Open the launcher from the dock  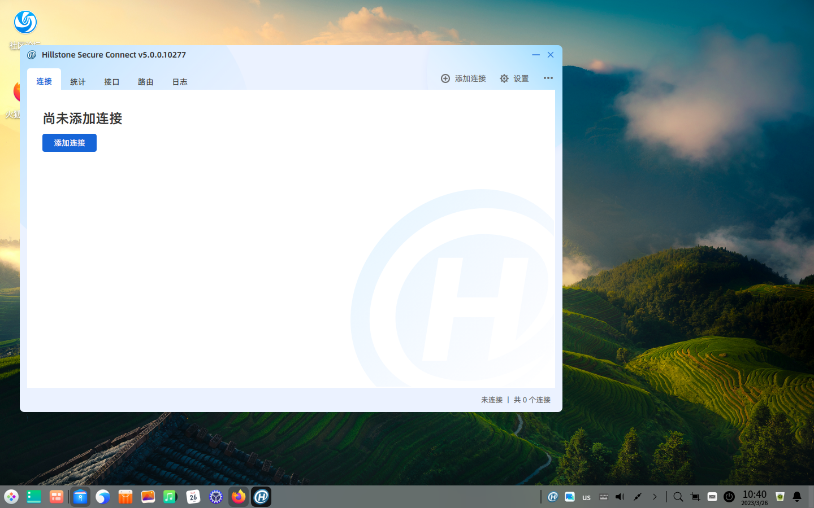point(11,497)
